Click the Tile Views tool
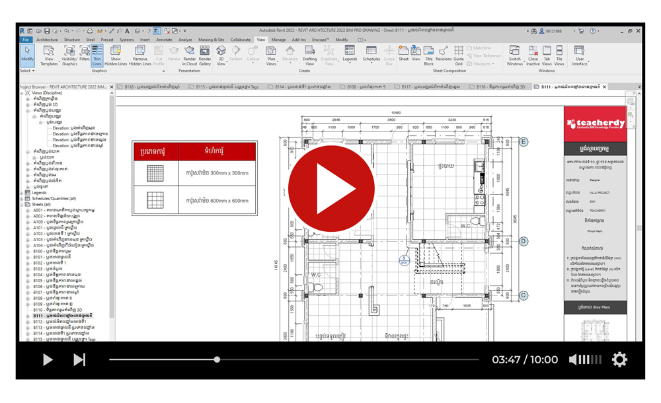The height and width of the screenshot is (403, 661). (559, 55)
